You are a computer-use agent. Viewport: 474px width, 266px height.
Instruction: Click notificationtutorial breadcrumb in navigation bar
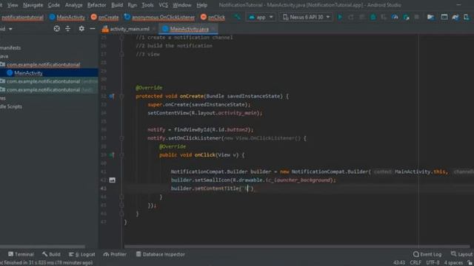(x=22, y=17)
